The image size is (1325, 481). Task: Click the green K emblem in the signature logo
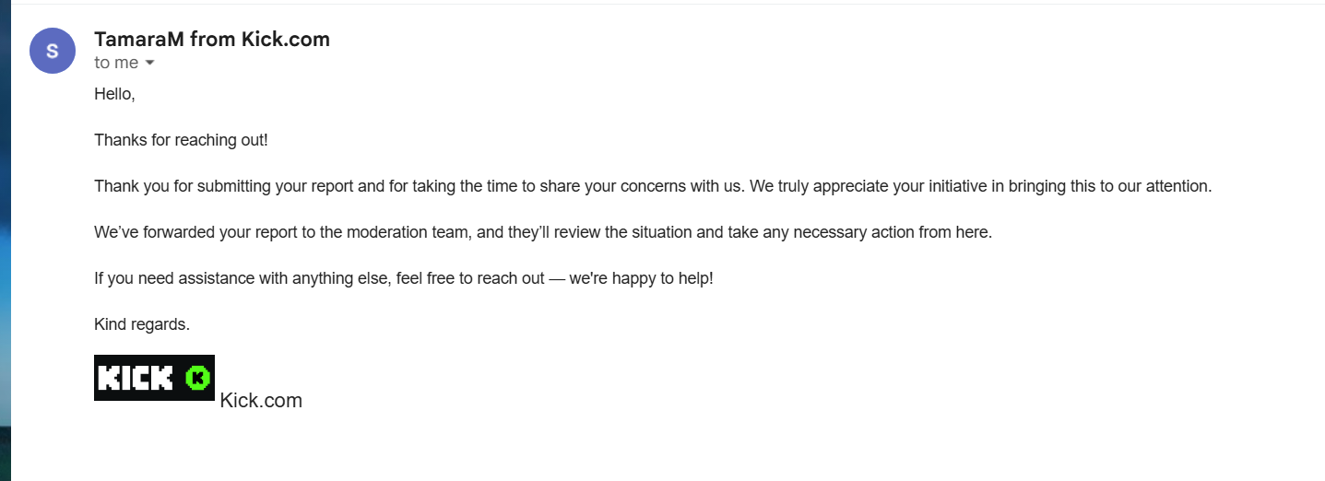click(197, 378)
